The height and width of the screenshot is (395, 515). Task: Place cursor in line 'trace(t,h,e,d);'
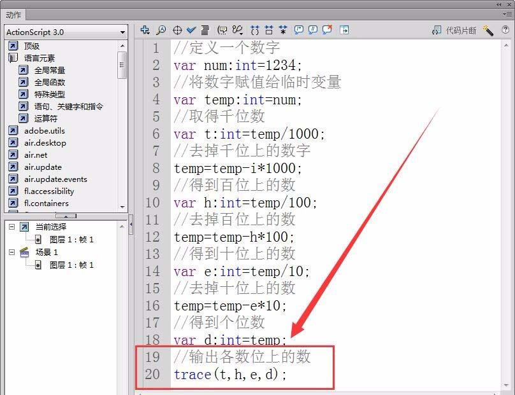coord(230,375)
